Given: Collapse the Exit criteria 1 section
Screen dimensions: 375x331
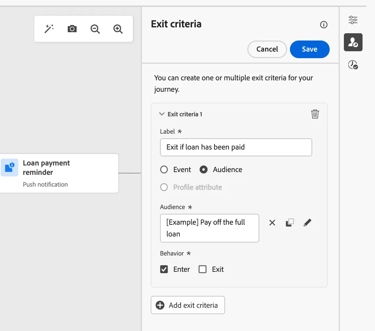Looking at the screenshot, I should [162, 114].
